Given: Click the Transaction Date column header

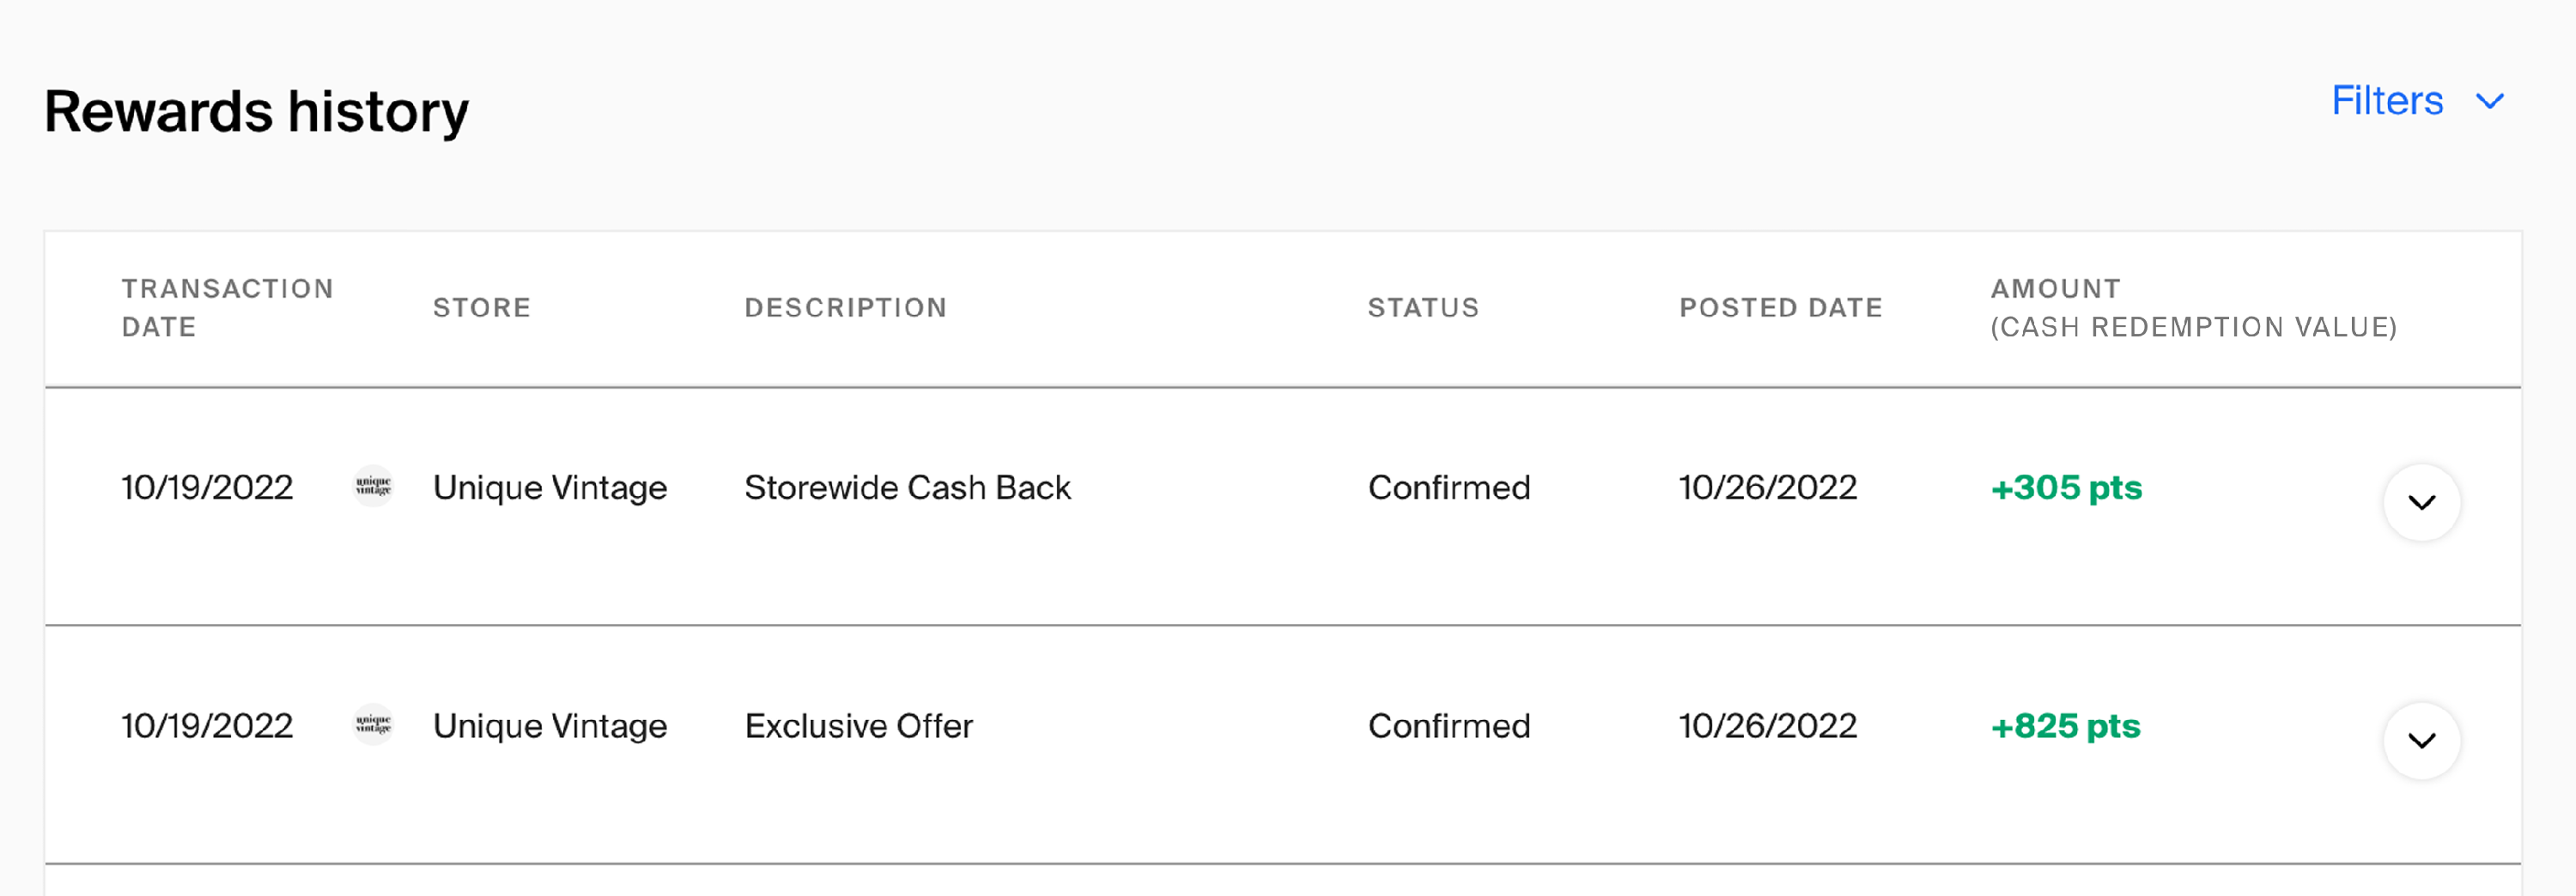Looking at the screenshot, I should [227, 307].
